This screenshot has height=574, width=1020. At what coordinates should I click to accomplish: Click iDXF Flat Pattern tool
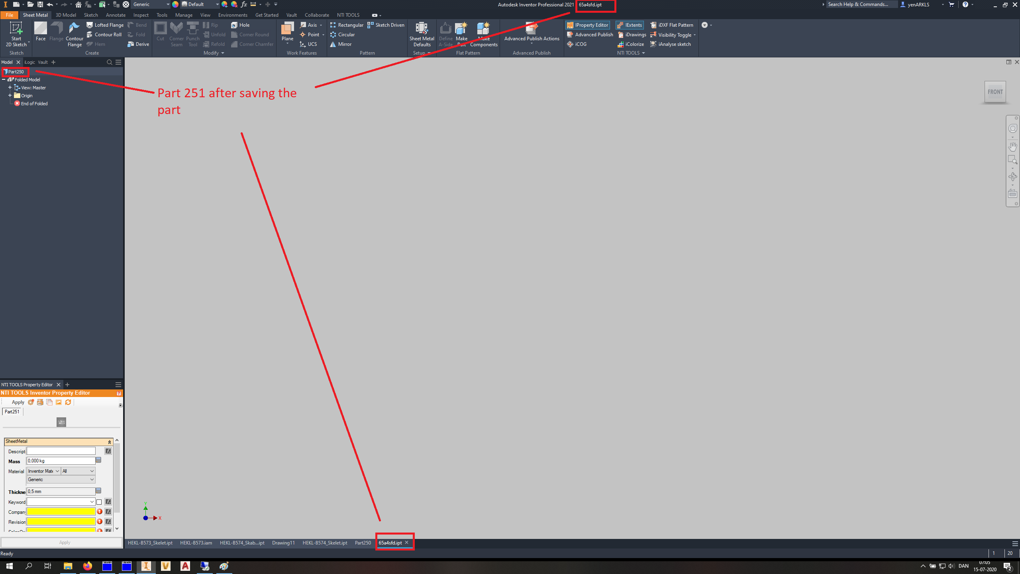(x=673, y=25)
